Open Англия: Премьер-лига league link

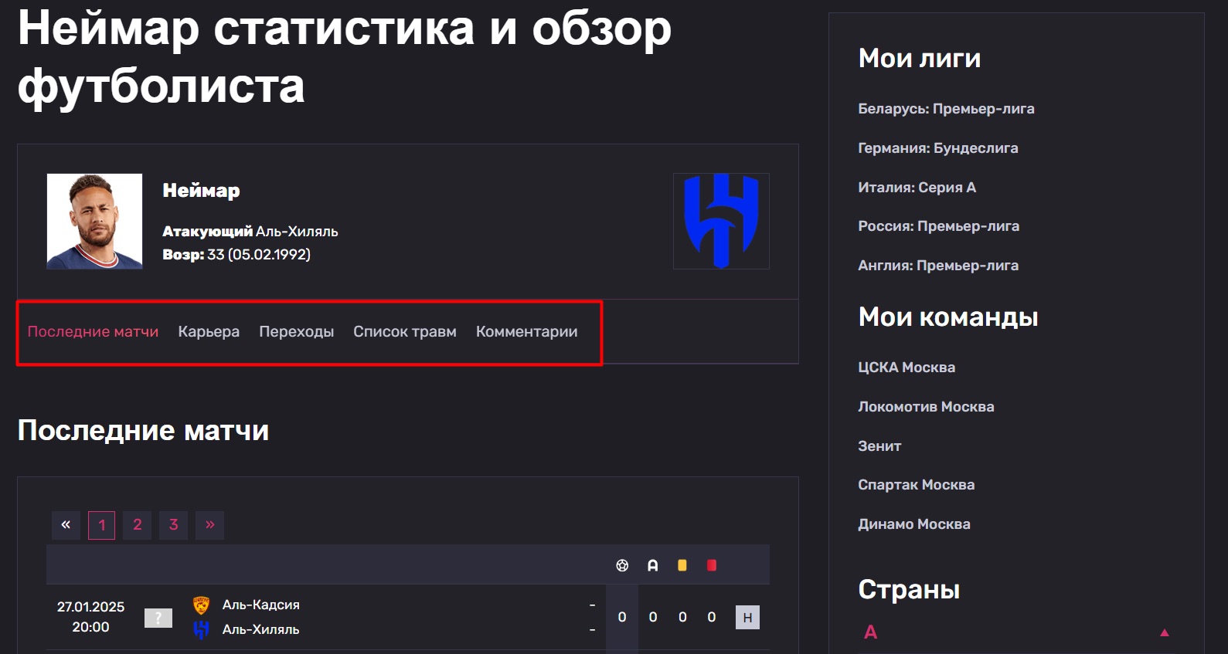tap(938, 266)
